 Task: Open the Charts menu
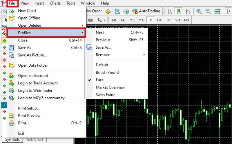tap(55, 3)
